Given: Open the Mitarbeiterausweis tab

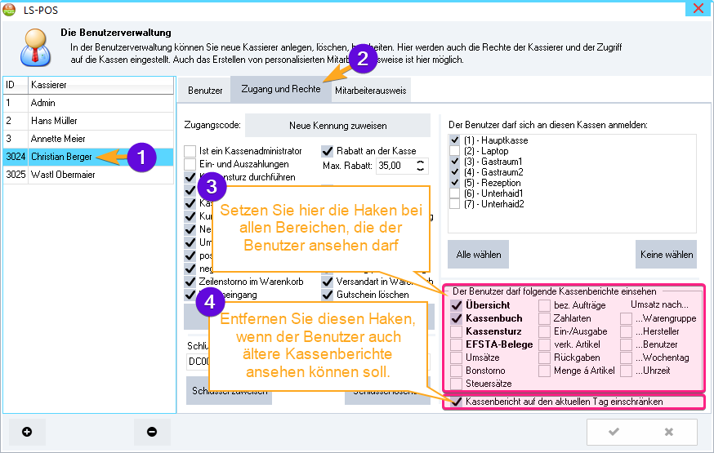Looking at the screenshot, I should pyautogui.click(x=371, y=91).
